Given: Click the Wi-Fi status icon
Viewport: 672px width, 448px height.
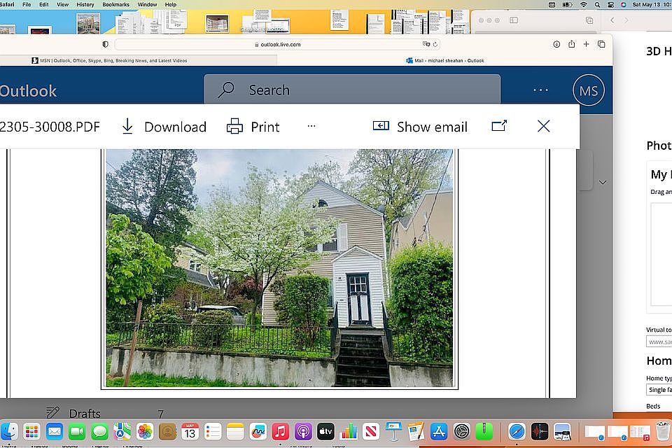Looking at the screenshot, I should [x=583, y=4].
